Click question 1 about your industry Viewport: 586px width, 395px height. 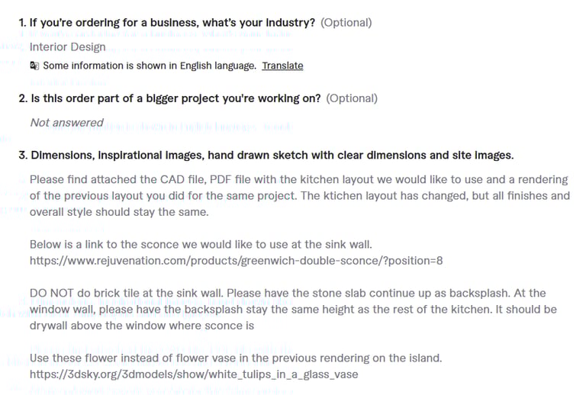(x=167, y=23)
